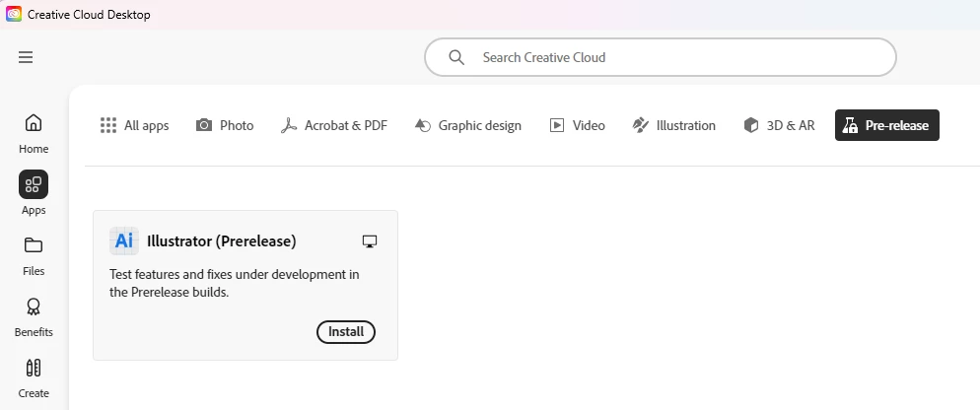Viewport: 980px width, 410px height.
Task: Switch to the Illustration category
Action: [x=673, y=125]
